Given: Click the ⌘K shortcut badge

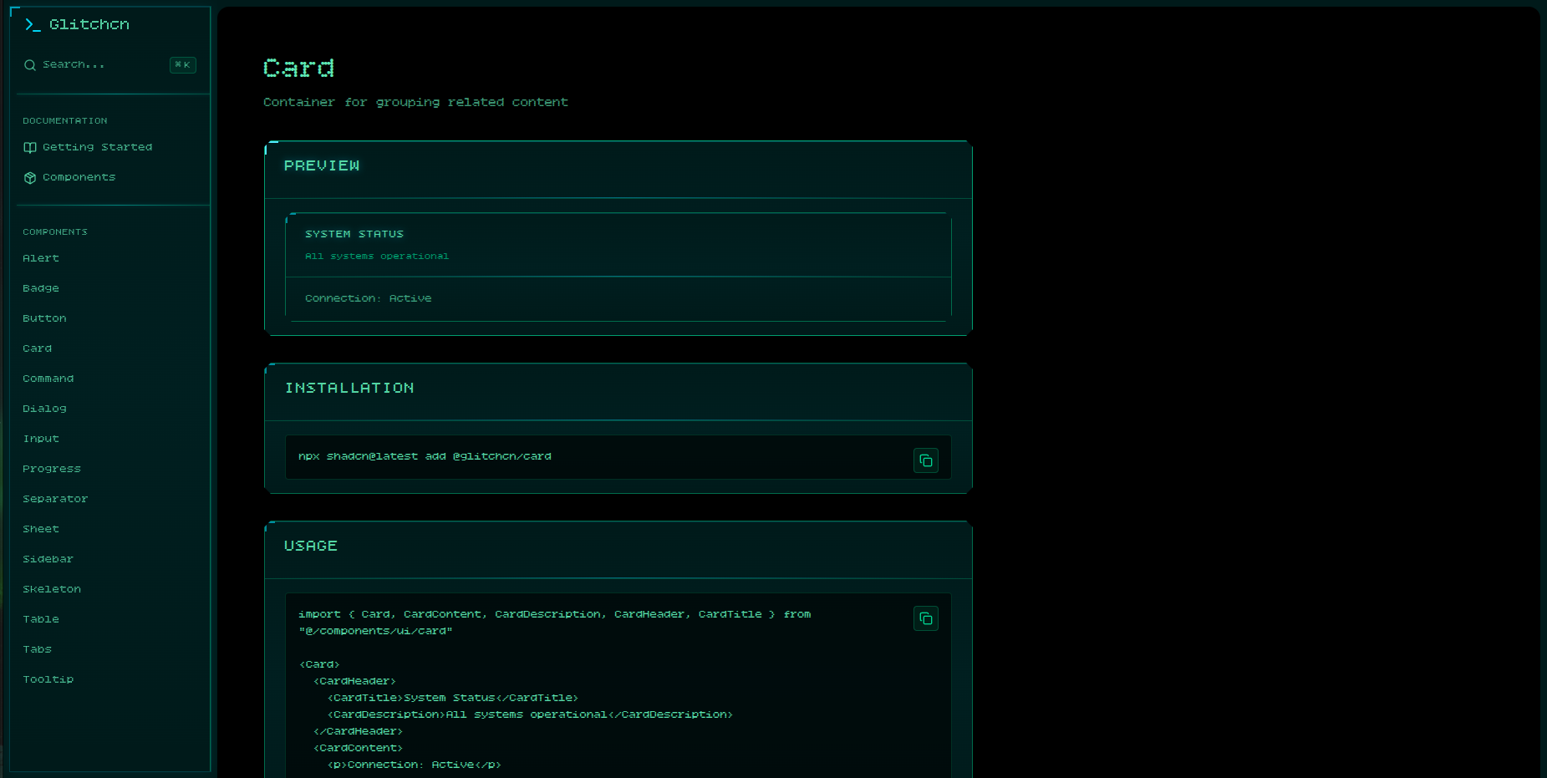Looking at the screenshot, I should pyautogui.click(x=182, y=64).
